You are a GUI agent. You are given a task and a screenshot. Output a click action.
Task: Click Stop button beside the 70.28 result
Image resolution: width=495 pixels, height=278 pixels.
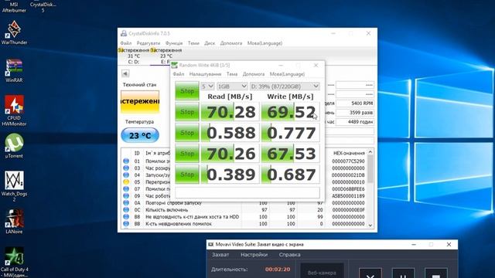pyautogui.click(x=187, y=112)
